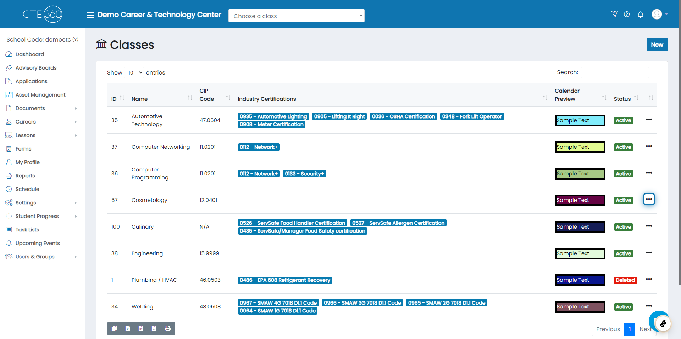Go to Dashboard in the sidebar
Image resolution: width=681 pixels, height=339 pixels.
click(30, 54)
